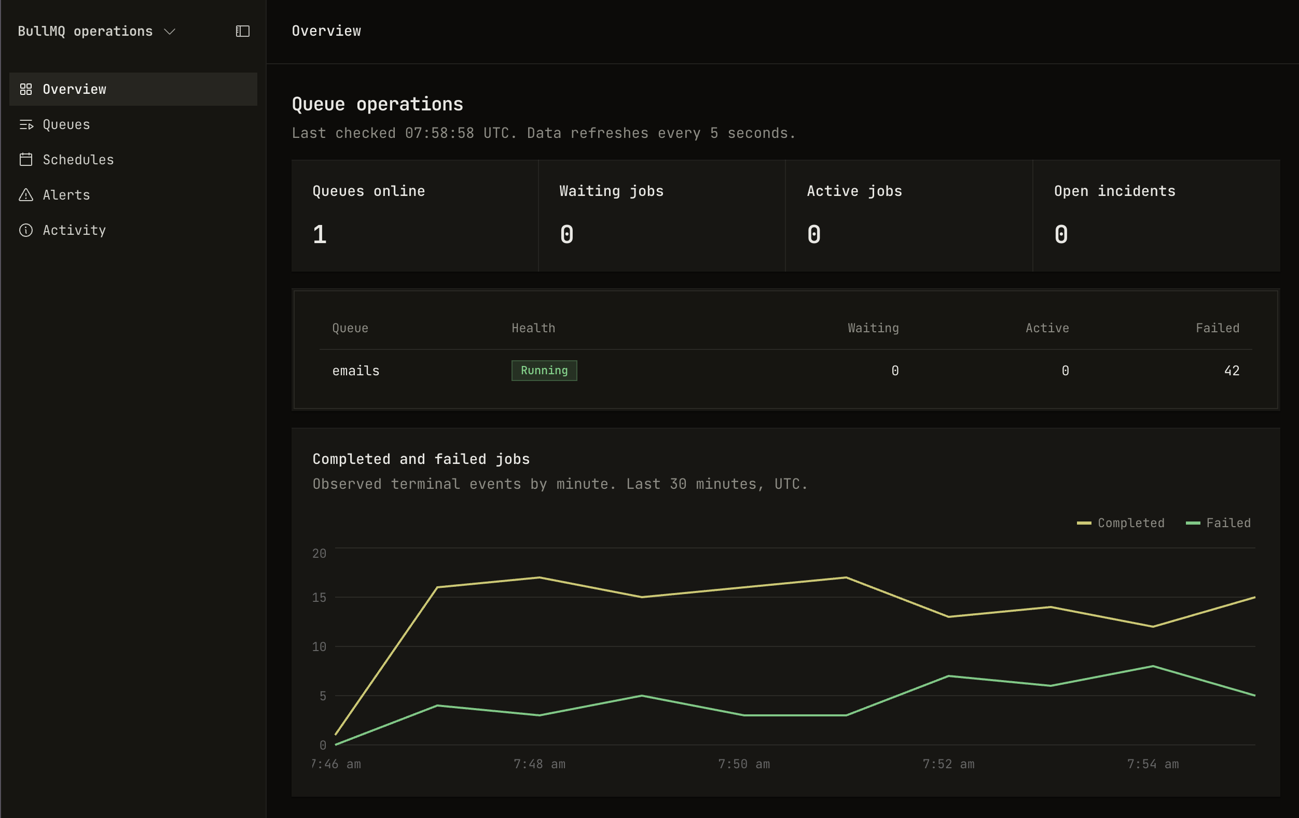Toggle the Completed series in chart legend
The height and width of the screenshot is (818, 1299).
click(1121, 523)
